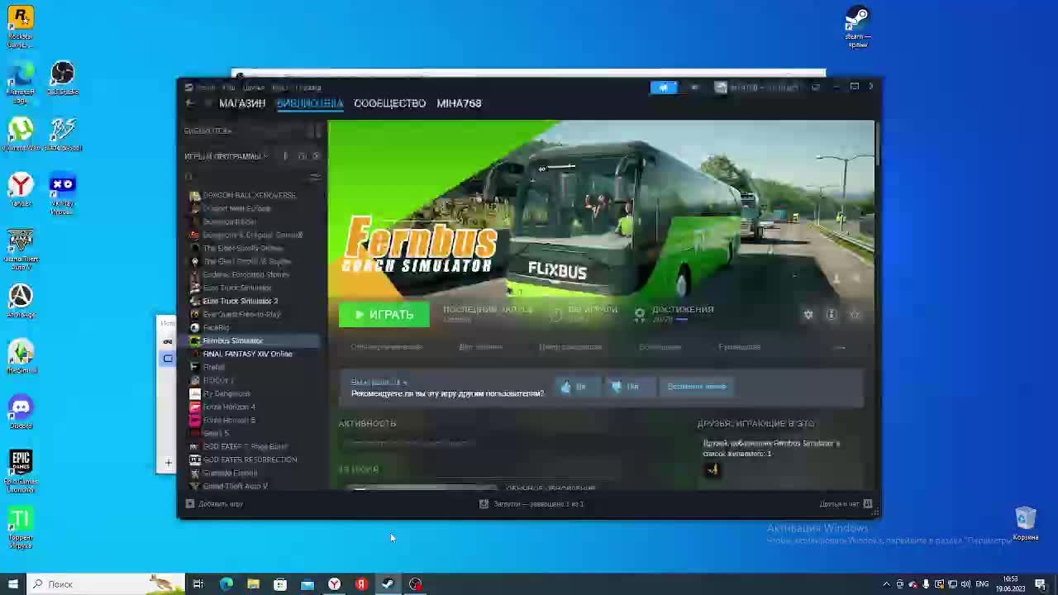This screenshot has width=1058, height=595.
Task: Open the Магазин tab in Steam
Action: pyautogui.click(x=242, y=103)
